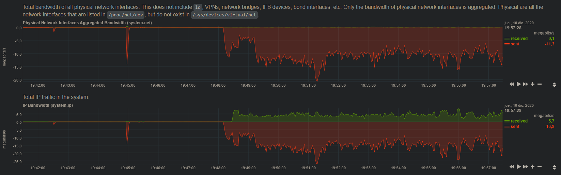Pan right on IP Bandwidth chart
The width and height of the screenshot is (561, 175).
pyautogui.click(x=526, y=167)
